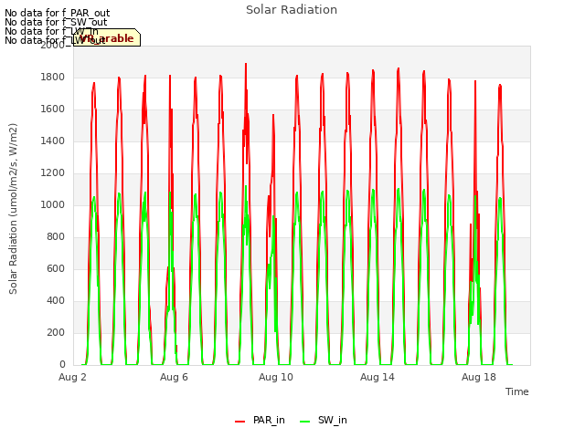Viewport: 585px width, 438px height.
Task: Click the 600 y-axis tick label
Action: (x=56, y=268)
